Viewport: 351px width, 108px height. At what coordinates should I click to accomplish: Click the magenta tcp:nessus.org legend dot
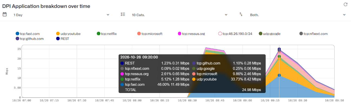[180, 34]
